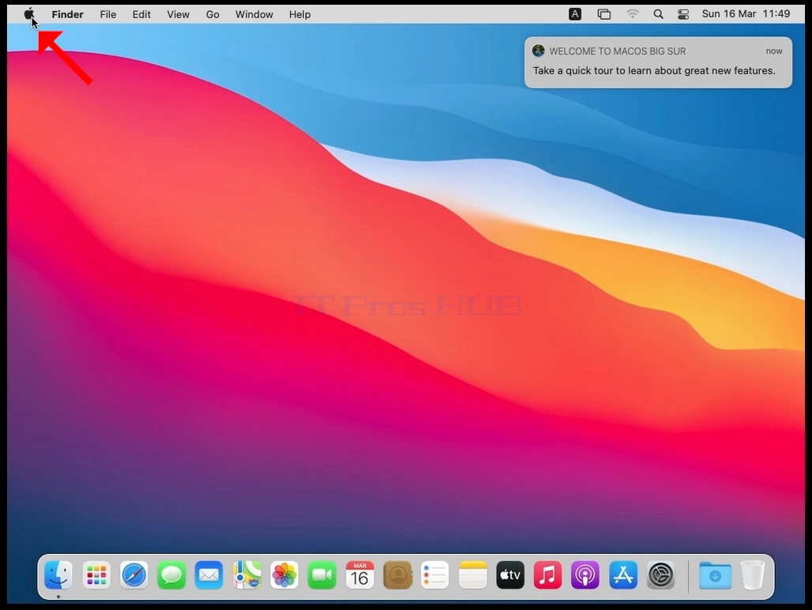Click the date and time clock
The width and height of the screenshot is (812, 610).
click(746, 14)
